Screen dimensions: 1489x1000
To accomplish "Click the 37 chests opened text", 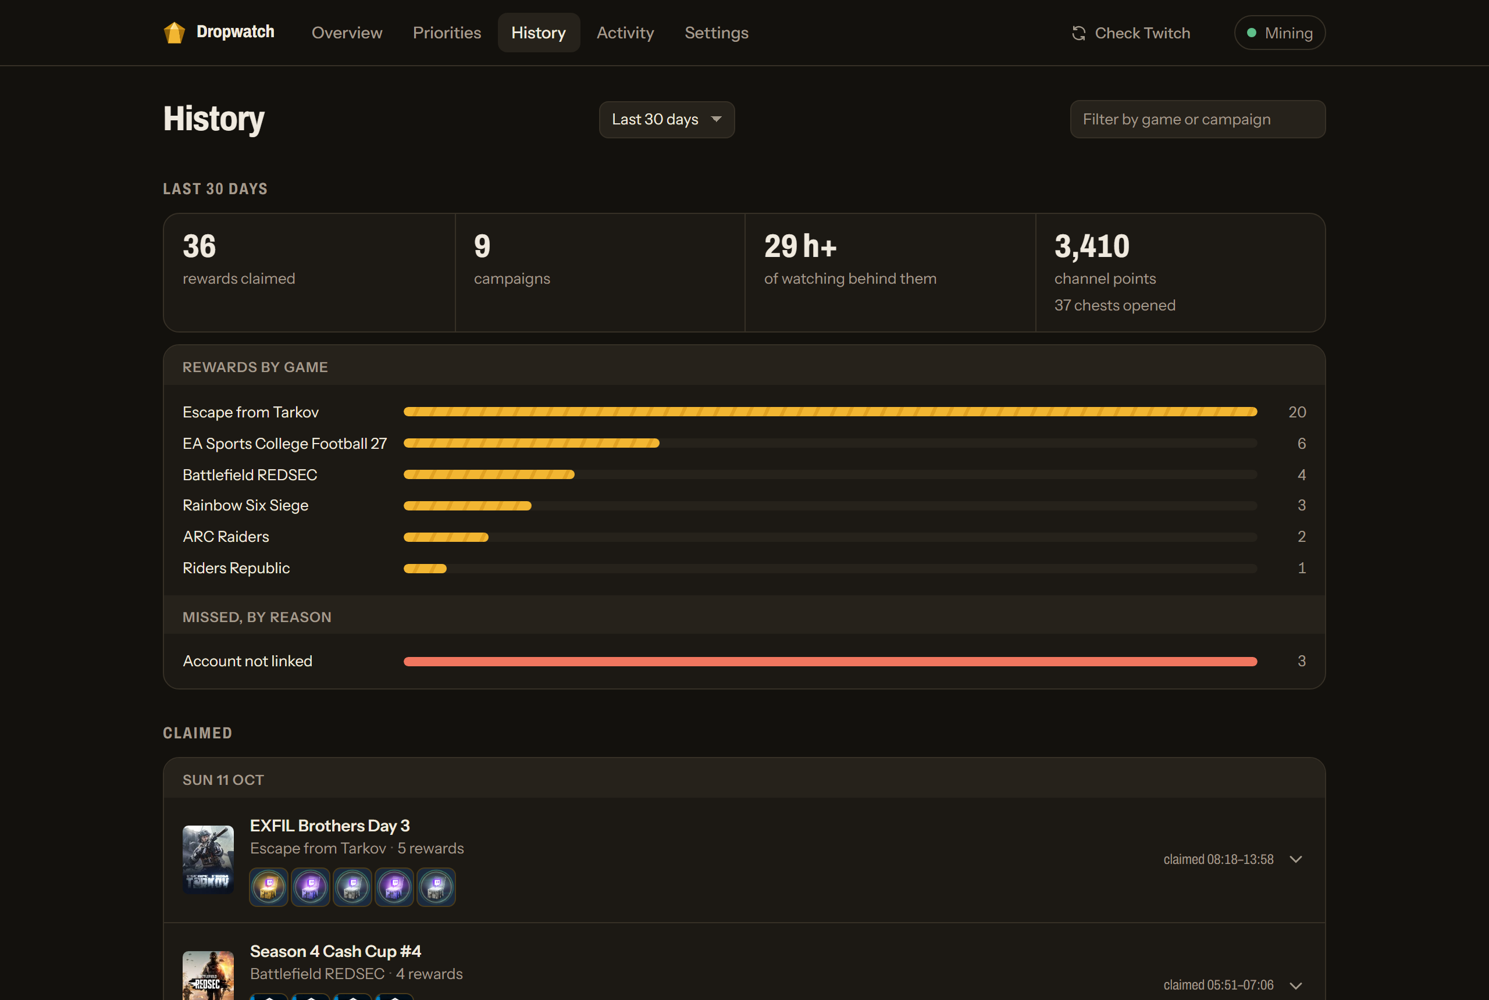I will click(1114, 305).
